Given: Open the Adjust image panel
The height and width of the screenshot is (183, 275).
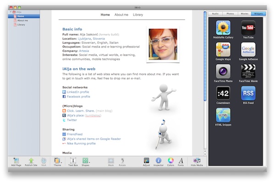Looking at the screenshot, I should point(146,161).
